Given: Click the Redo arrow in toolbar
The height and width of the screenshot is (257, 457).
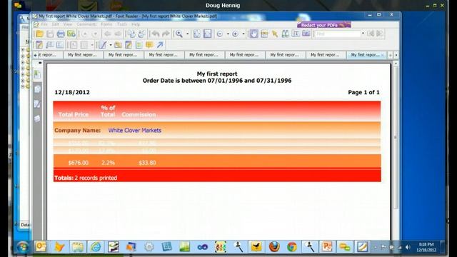Looking at the screenshot, I should [166, 34].
